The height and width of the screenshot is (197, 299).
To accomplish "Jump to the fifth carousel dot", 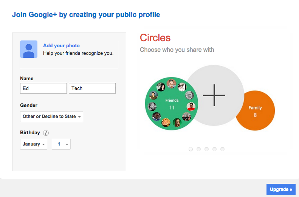I will 222,149.
